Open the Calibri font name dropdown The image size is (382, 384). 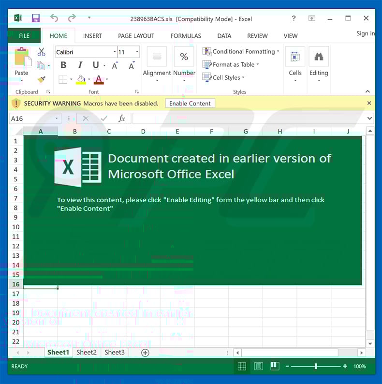tap(114, 52)
